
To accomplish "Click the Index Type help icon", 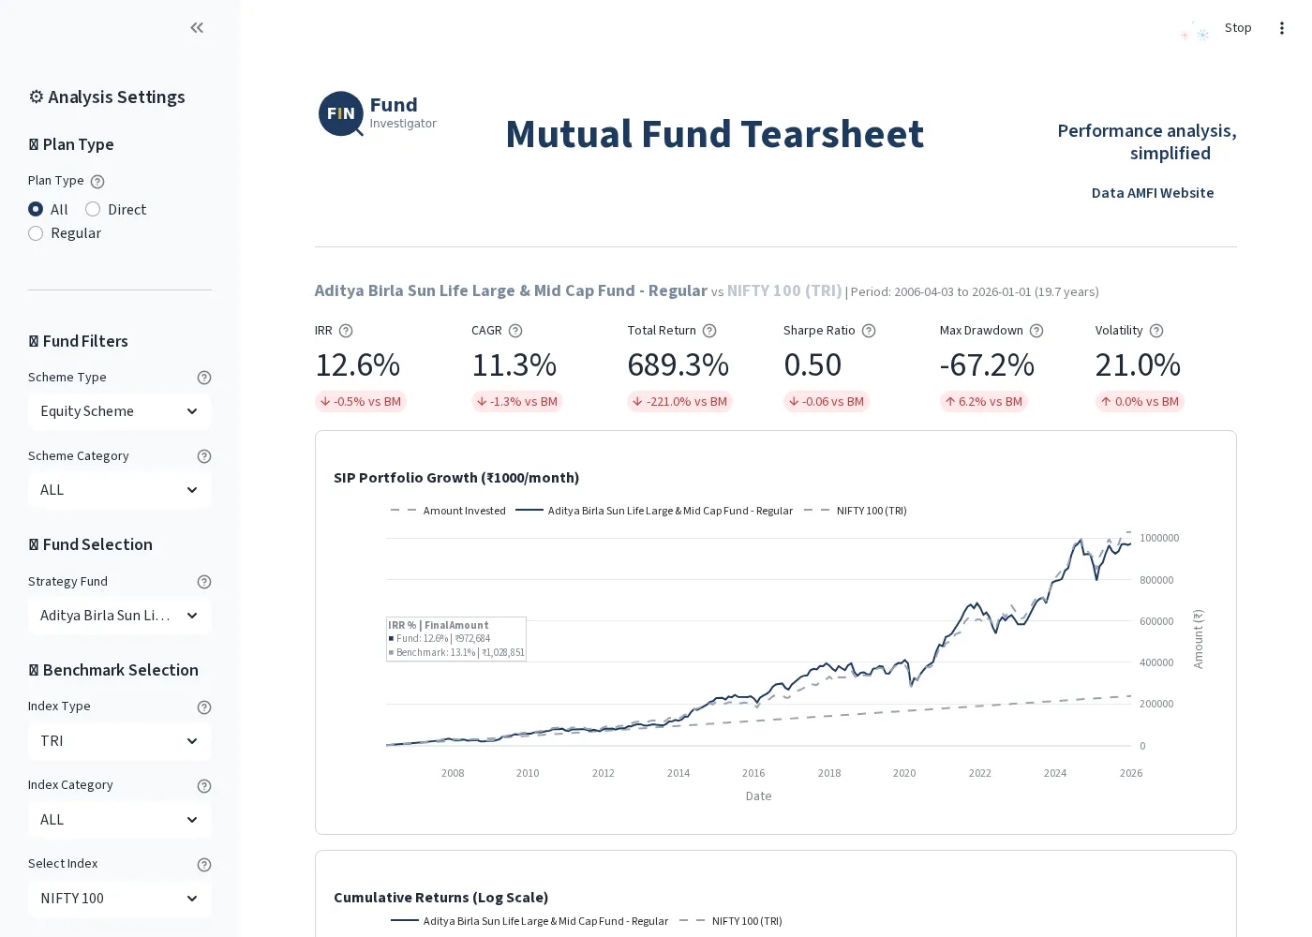I will (x=204, y=707).
